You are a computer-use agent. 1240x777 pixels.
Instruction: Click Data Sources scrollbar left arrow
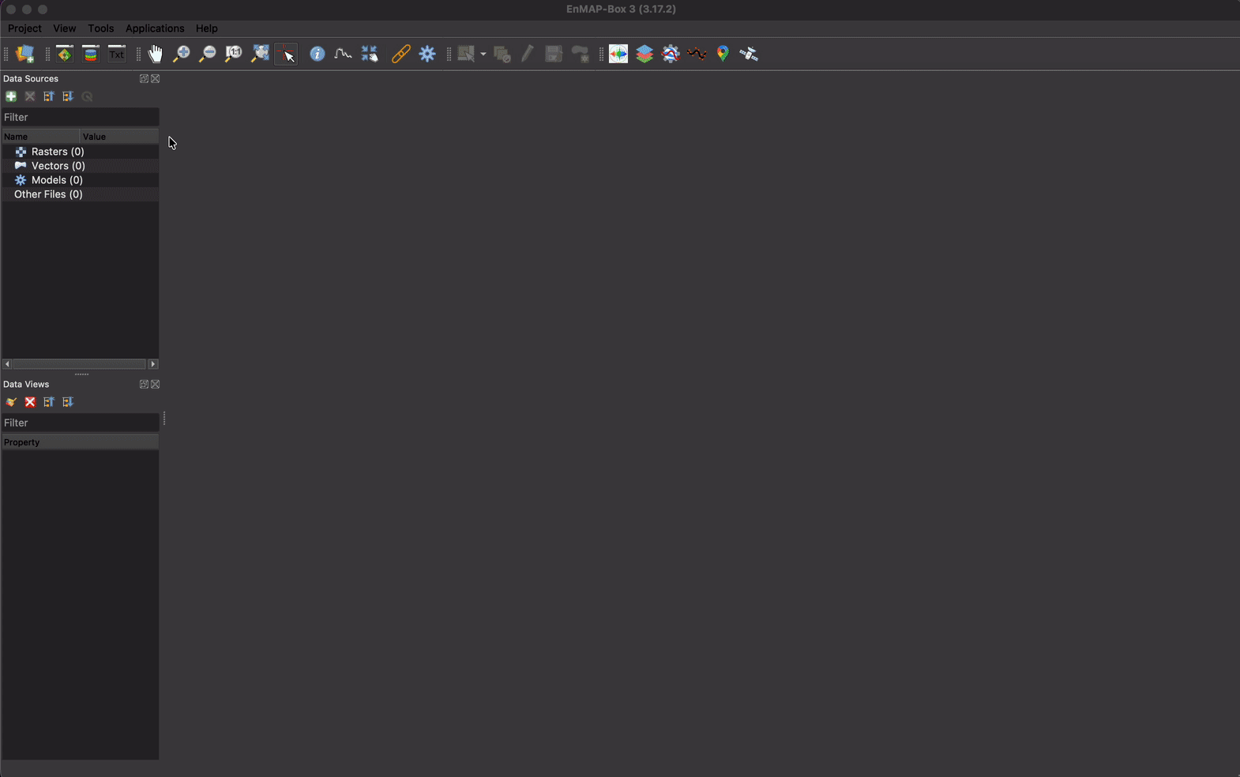(7, 364)
